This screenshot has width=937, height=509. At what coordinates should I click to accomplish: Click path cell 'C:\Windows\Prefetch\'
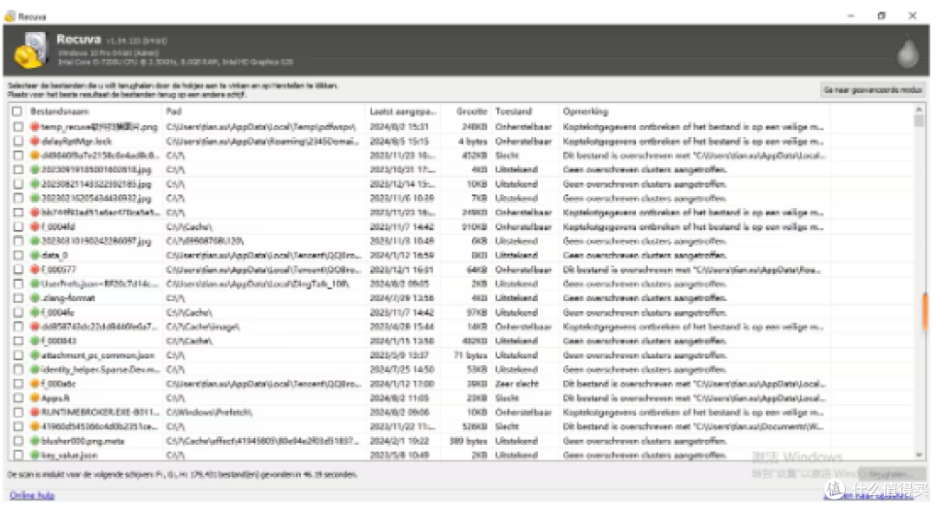point(209,412)
